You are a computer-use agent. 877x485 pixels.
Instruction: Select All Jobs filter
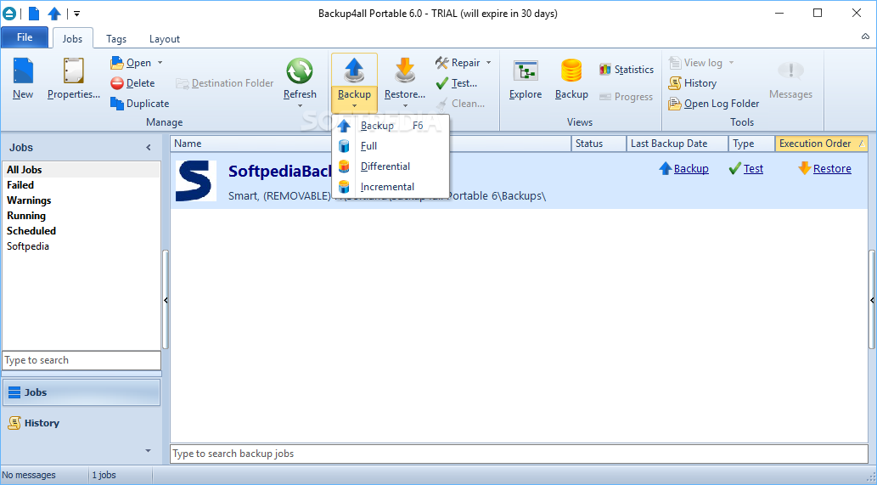coord(82,170)
